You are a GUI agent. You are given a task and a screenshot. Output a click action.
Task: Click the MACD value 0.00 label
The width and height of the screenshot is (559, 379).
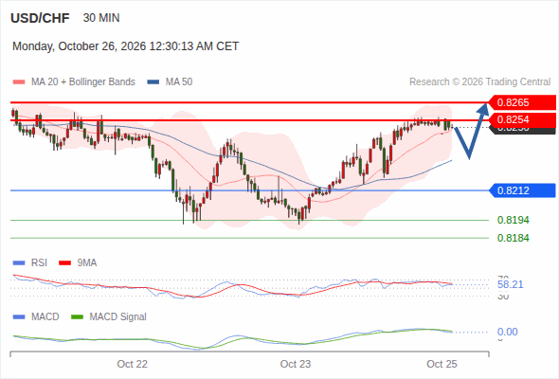click(x=507, y=332)
